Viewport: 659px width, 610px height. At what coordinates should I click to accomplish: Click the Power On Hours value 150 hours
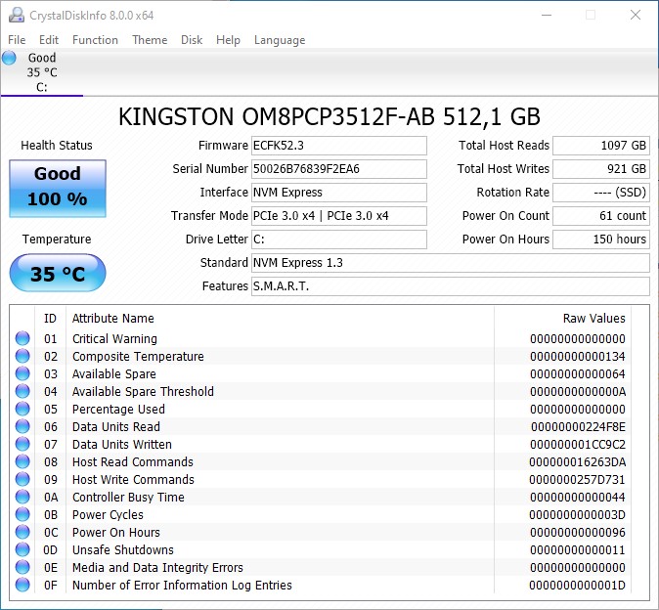pos(601,240)
